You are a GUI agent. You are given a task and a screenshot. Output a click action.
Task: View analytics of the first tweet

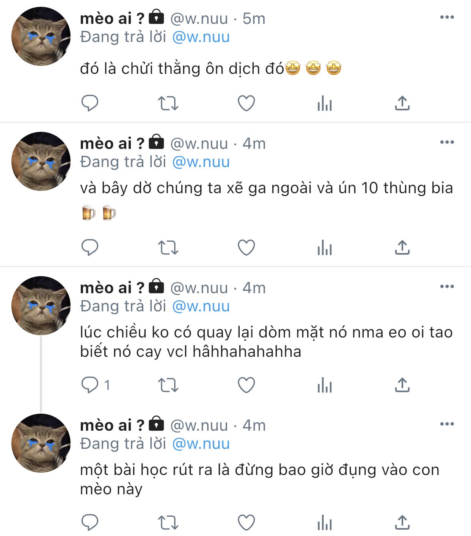pyautogui.click(x=325, y=103)
